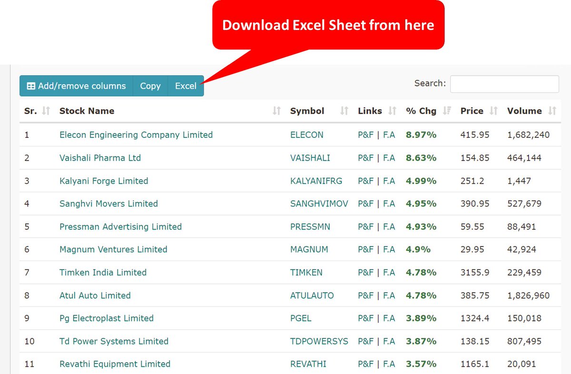The height and width of the screenshot is (374, 571).
Task: Select price 1165.1 for Revathi
Action: point(475,364)
